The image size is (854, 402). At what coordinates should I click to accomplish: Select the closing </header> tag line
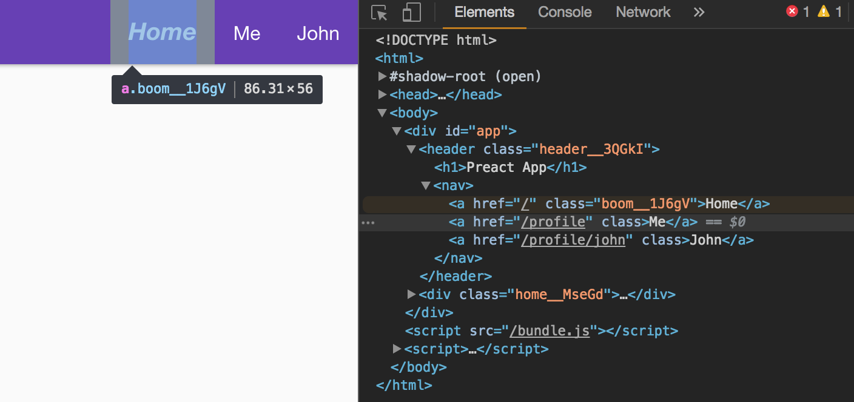456,277
